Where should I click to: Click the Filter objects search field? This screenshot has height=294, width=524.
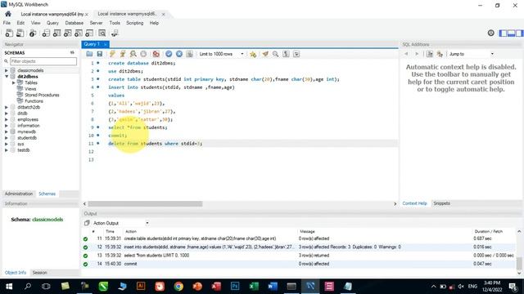click(x=43, y=61)
